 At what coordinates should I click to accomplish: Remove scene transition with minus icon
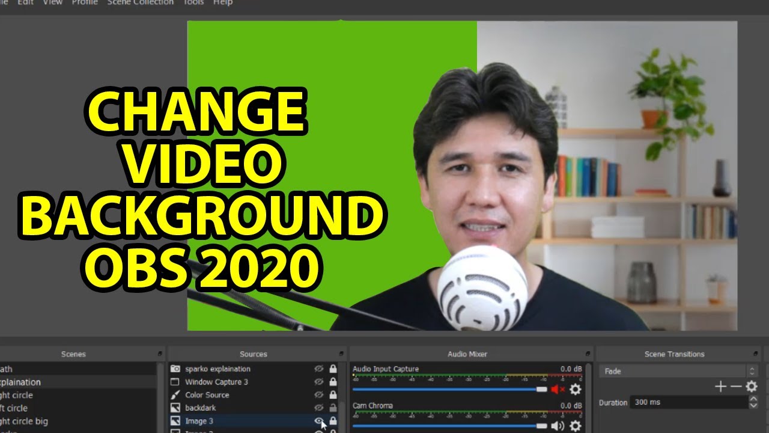click(736, 387)
